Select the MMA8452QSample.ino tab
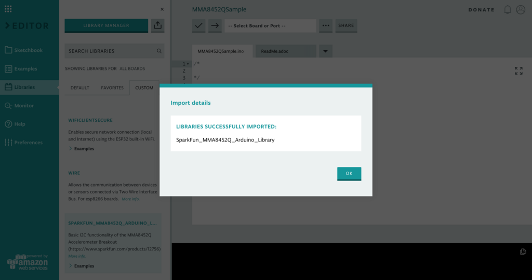532x280 pixels. 222,51
